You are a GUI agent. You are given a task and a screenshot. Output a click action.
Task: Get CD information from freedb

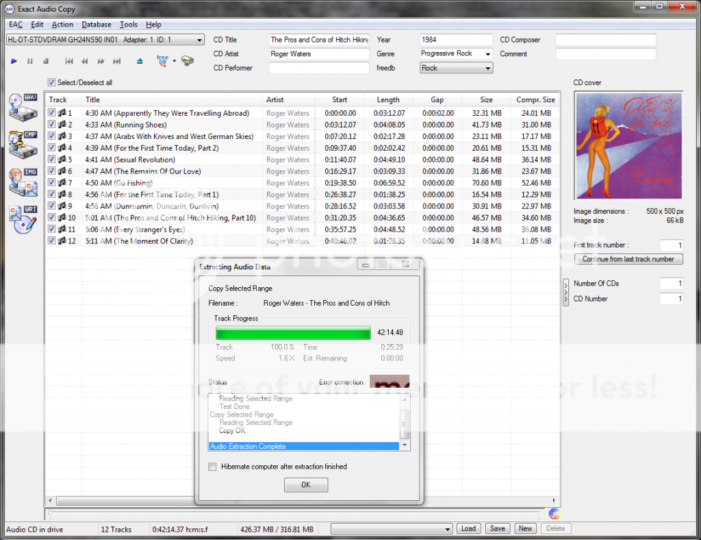coord(162,61)
